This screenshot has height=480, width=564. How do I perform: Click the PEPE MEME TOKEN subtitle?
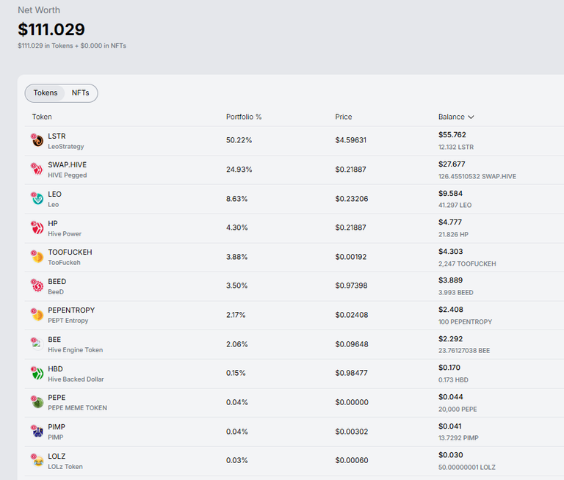[77, 408]
